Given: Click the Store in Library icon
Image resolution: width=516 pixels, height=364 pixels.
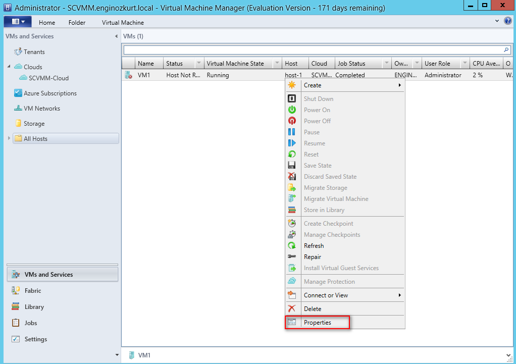Looking at the screenshot, I should [x=291, y=210].
